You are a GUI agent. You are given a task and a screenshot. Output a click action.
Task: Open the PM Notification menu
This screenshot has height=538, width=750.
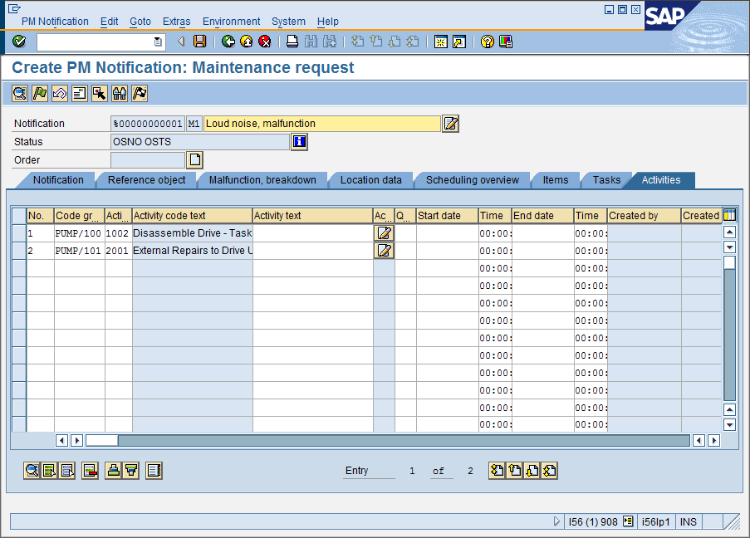tap(55, 22)
